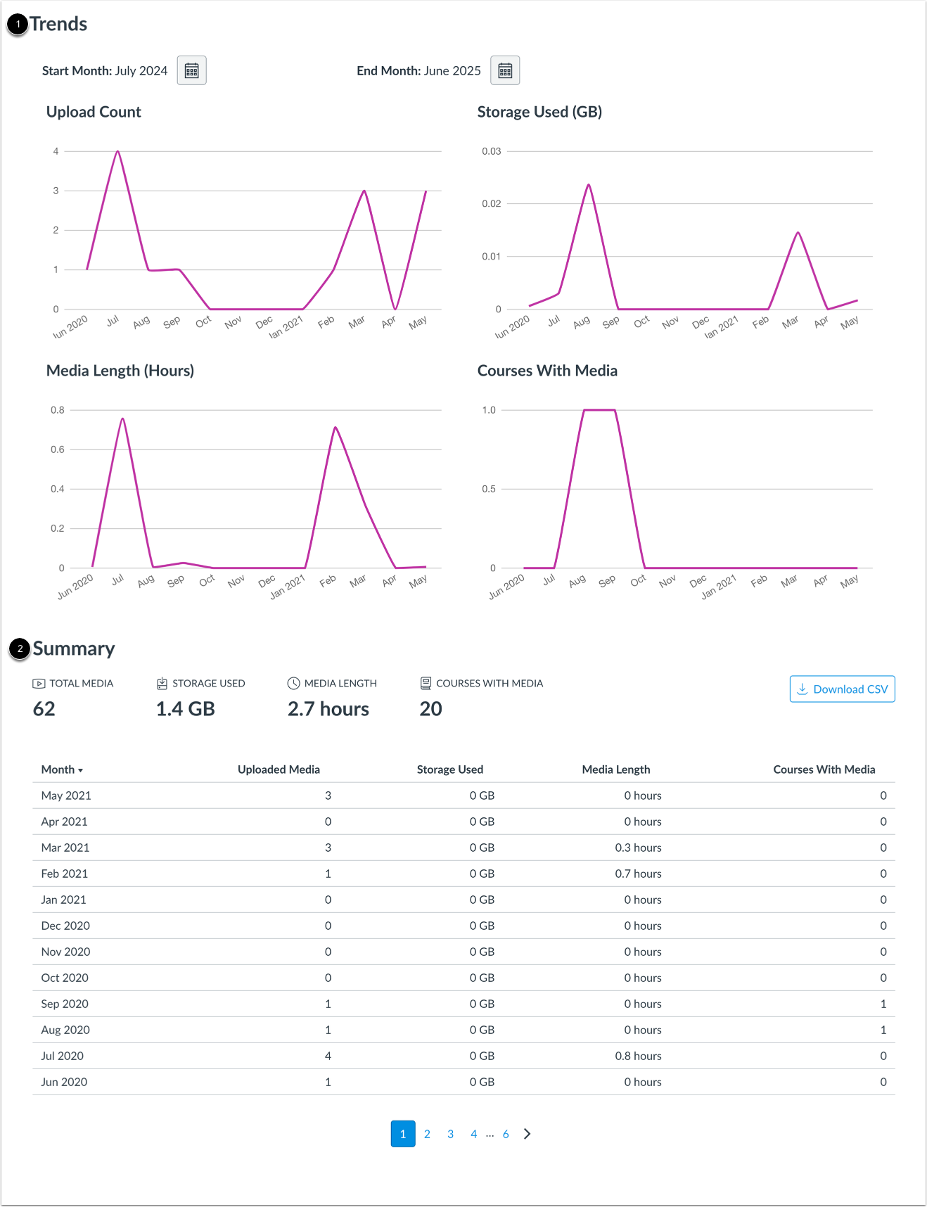Open the Start Month calendar picker
Screen dimensions: 927x1207
(191, 70)
